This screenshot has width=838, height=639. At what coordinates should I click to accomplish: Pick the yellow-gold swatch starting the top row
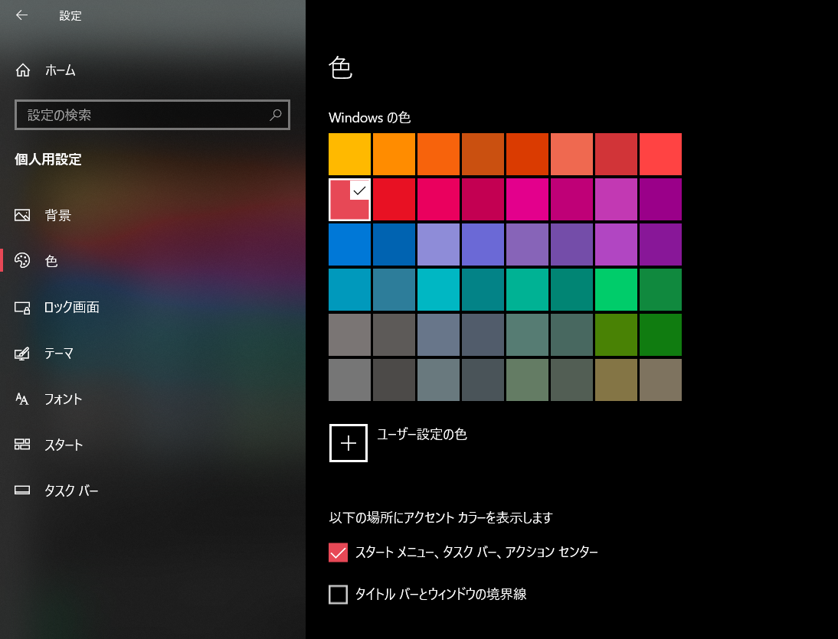[349, 155]
